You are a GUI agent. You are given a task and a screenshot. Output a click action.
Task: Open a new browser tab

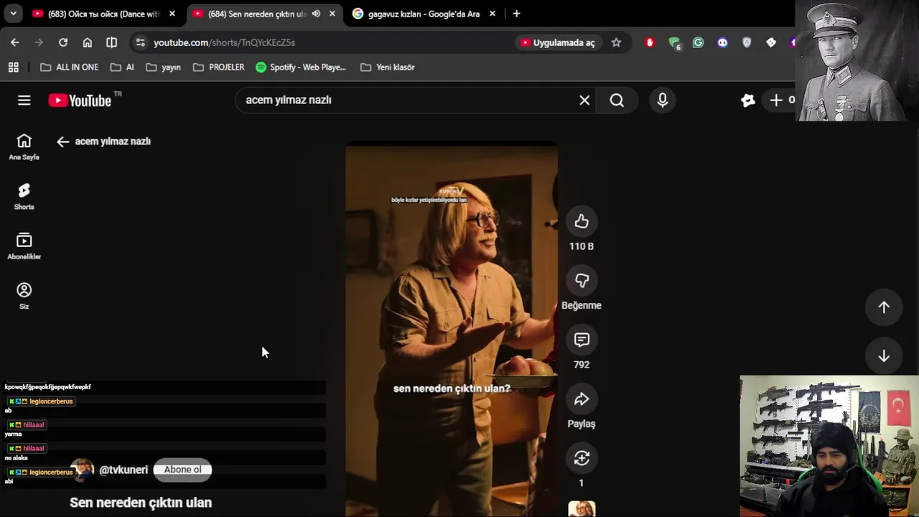[x=516, y=14]
